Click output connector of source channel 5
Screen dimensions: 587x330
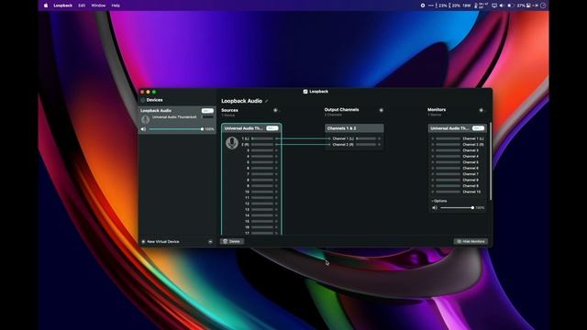point(277,162)
